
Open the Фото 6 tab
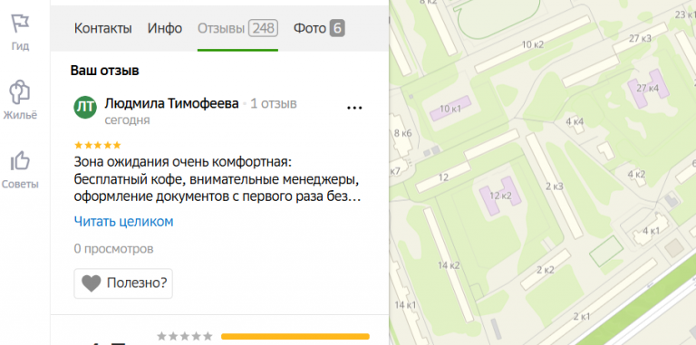coord(319,29)
